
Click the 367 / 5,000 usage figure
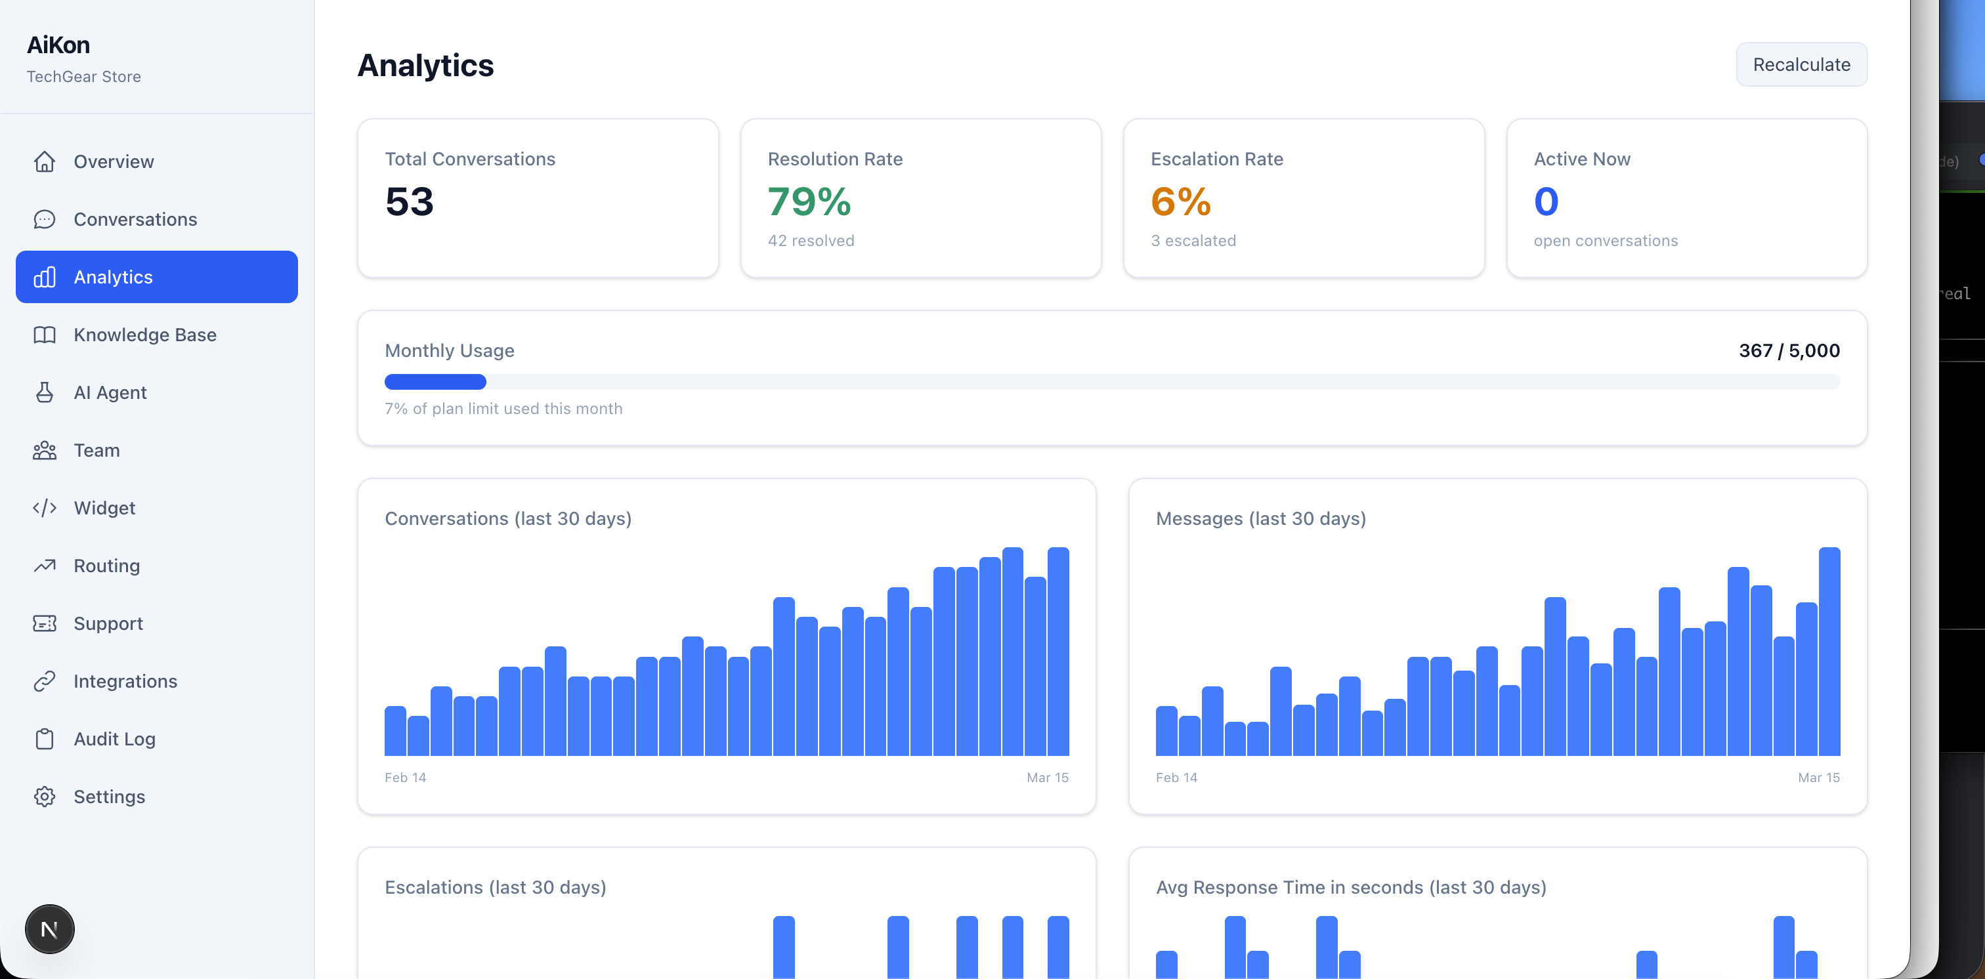click(1789, 350)
